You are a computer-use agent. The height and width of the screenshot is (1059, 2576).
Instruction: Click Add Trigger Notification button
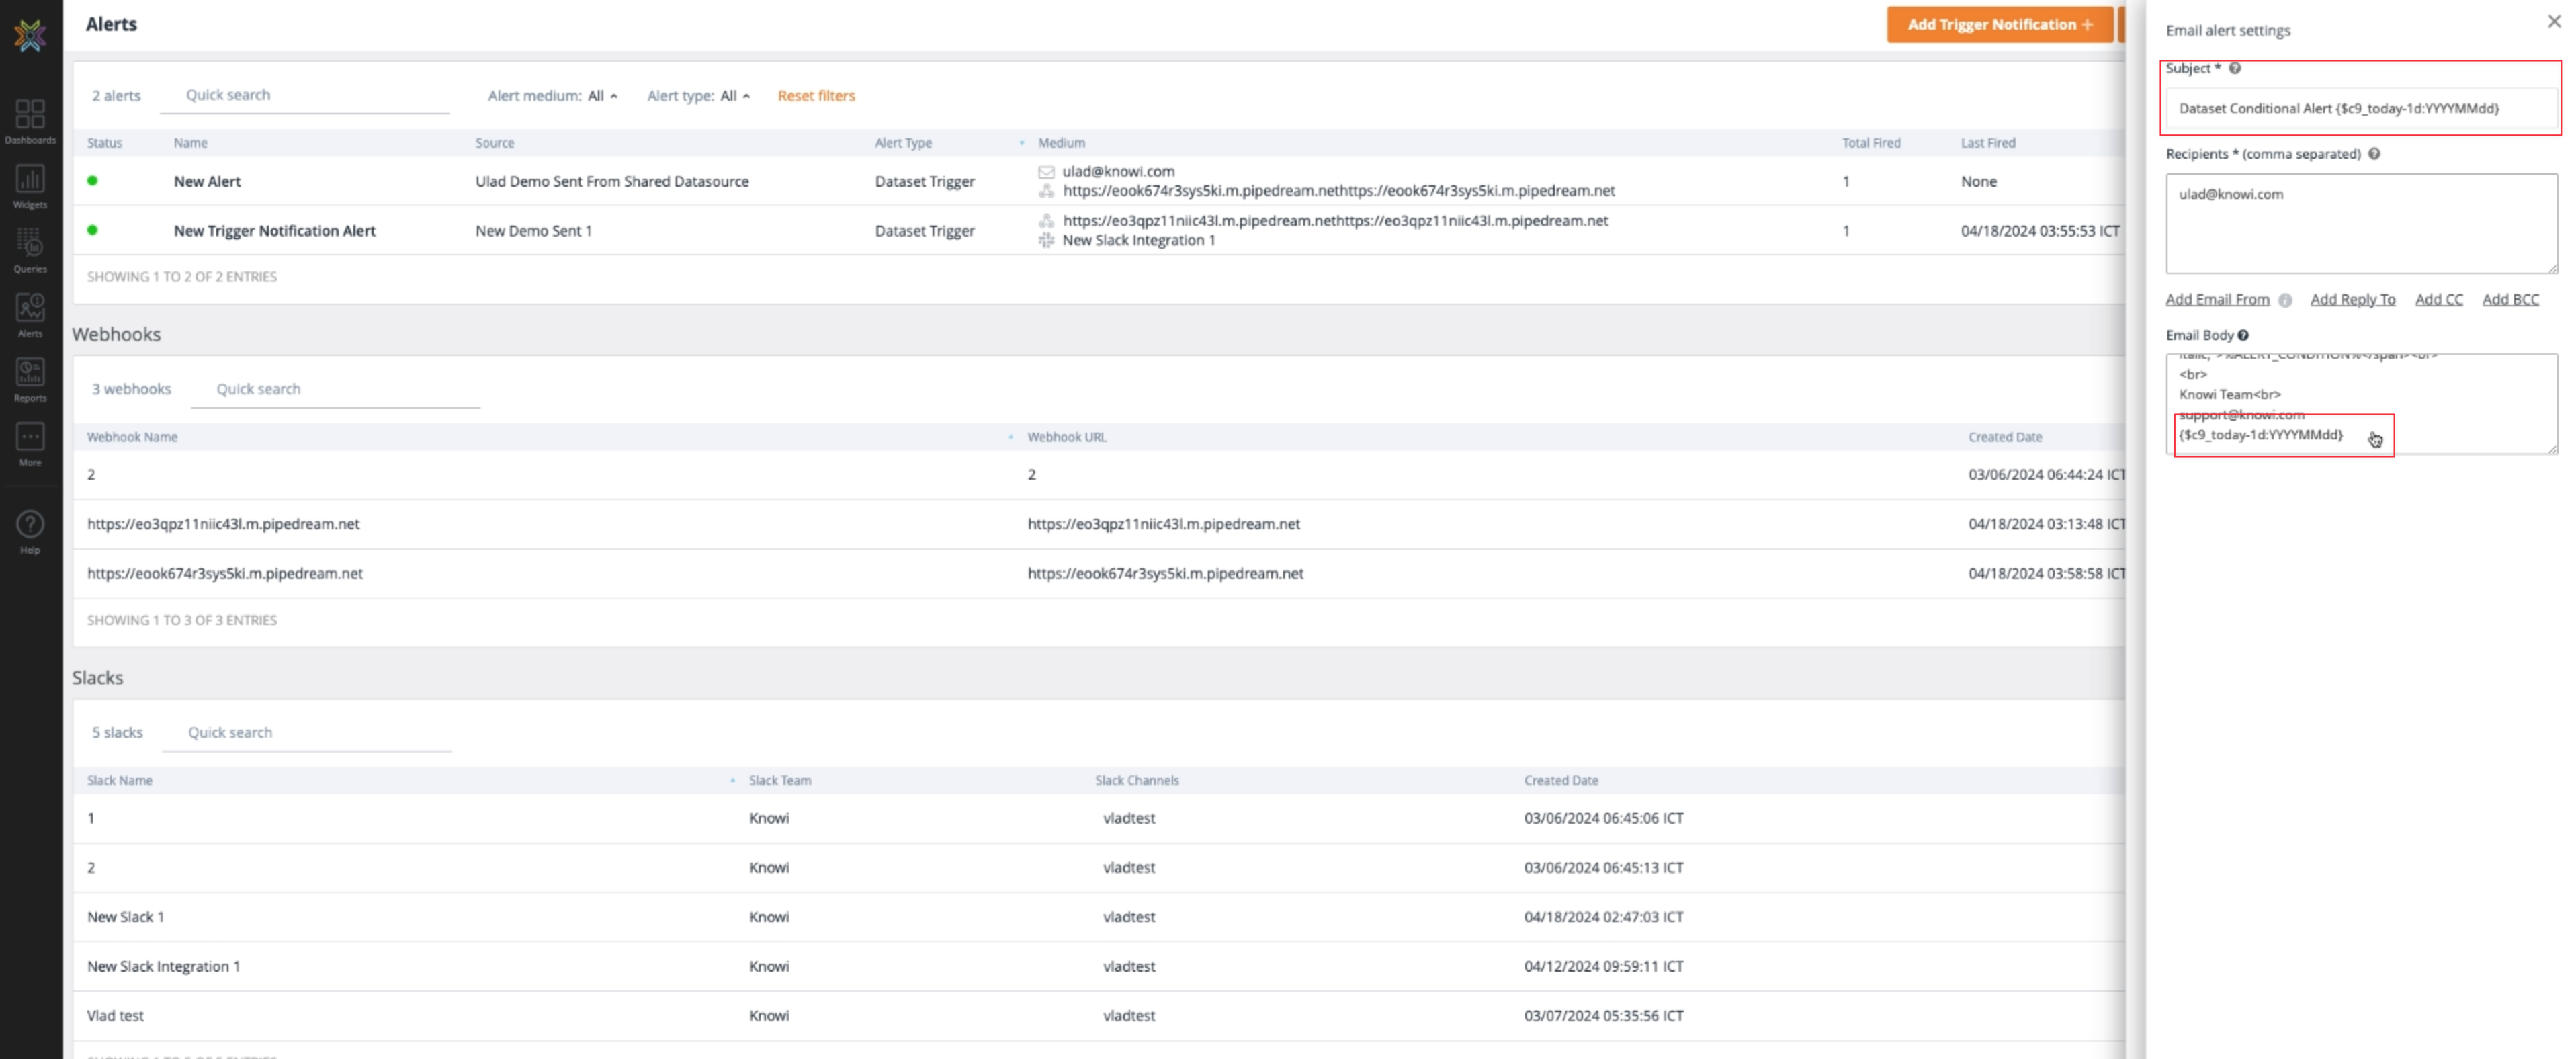(1999, 24)
